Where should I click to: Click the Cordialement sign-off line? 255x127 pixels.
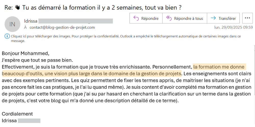[x=17, y=114]
